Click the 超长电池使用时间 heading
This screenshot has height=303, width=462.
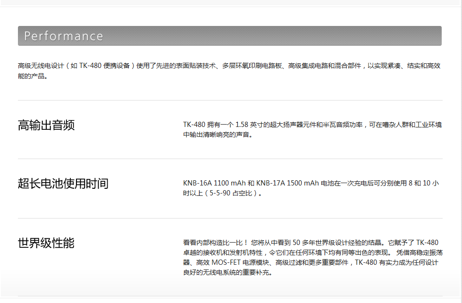coord(63,183)
